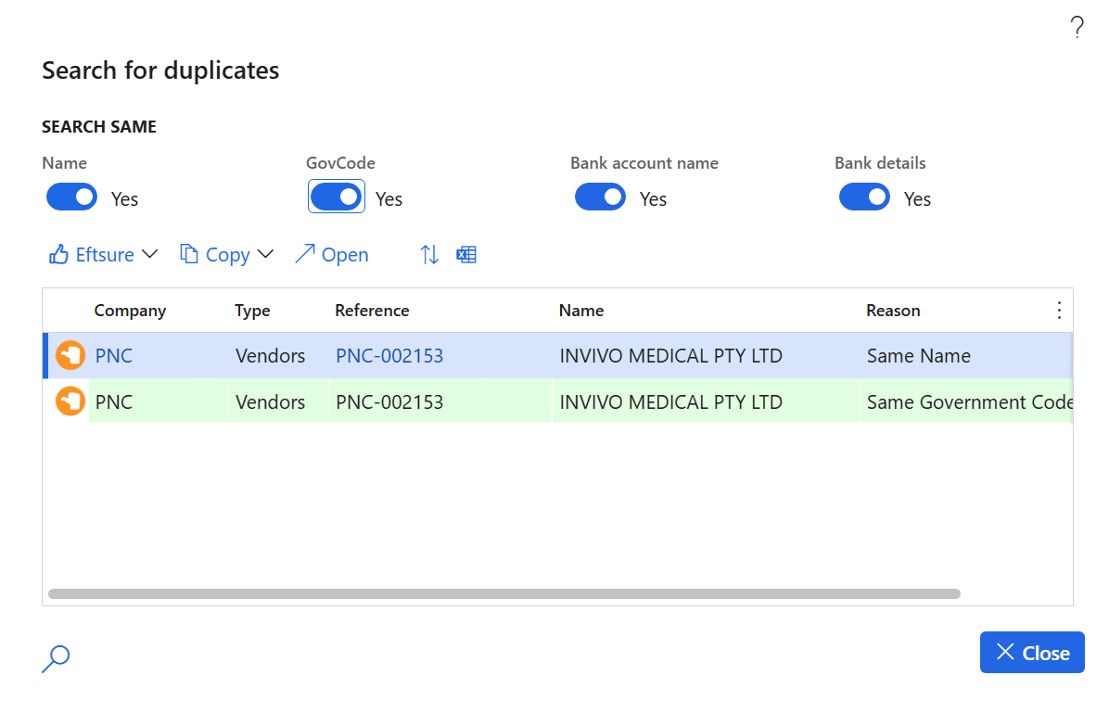Click the Copy documents icon
1109x713 pixels.
pos(189,254)
